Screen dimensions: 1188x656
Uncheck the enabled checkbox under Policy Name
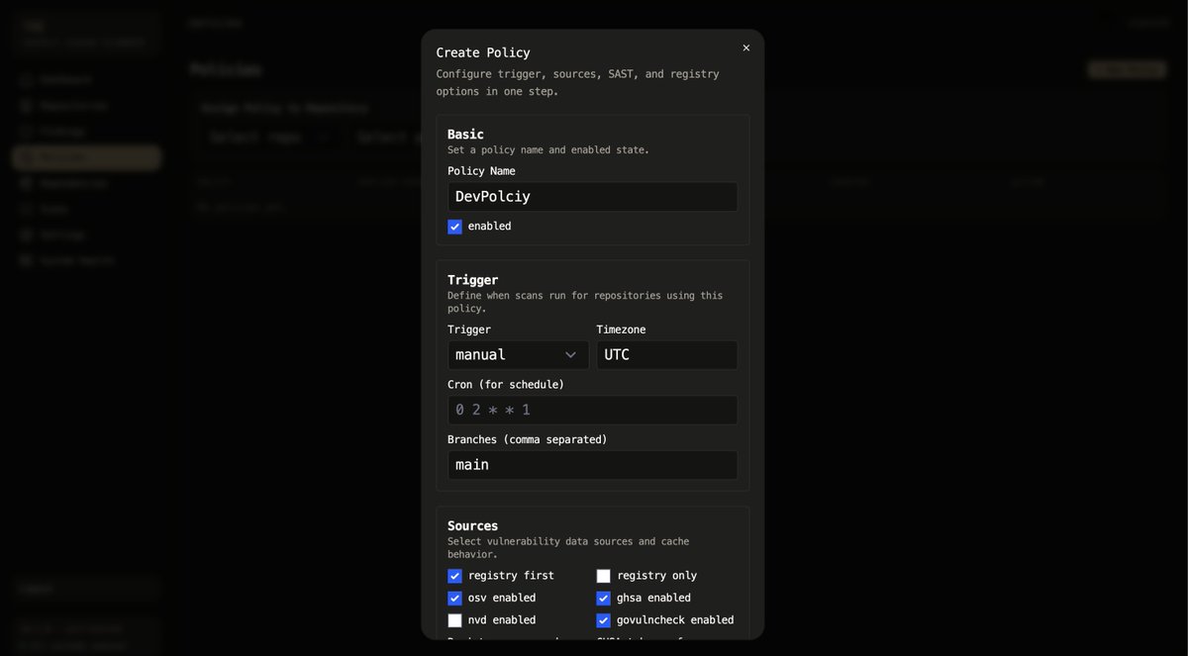pos(454,227)
